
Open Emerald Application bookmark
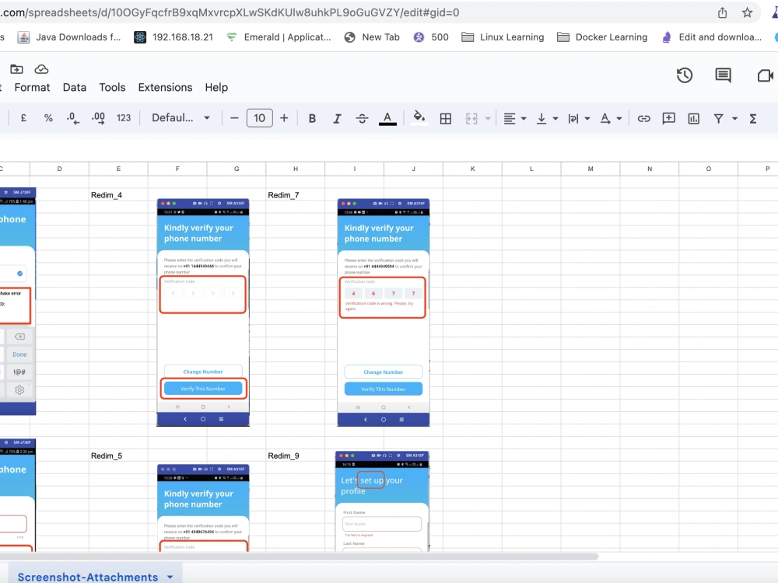[279, 37]
